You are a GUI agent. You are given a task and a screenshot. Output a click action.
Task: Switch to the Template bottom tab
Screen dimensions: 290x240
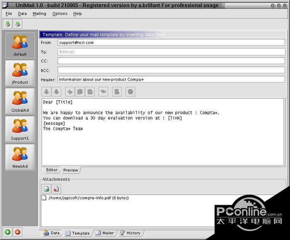pos(77,233)
